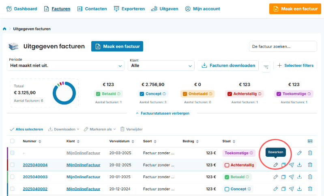Screen dimensions: 324x196
Task: Open the Periode dropdown
Action: tap(66, 66)
